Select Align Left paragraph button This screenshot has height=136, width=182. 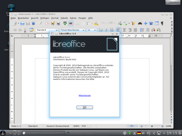coord(119,30)
